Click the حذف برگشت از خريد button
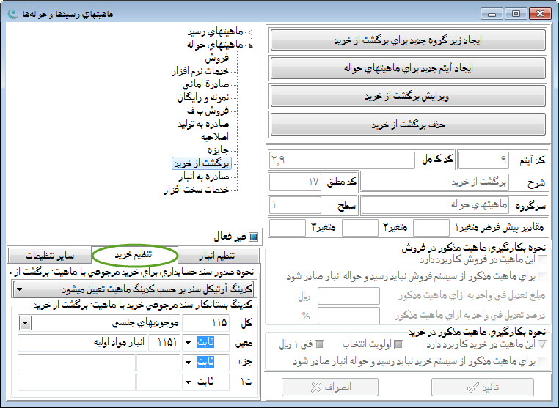This screenshot has height=408, width=559. [x=408, y=124]
